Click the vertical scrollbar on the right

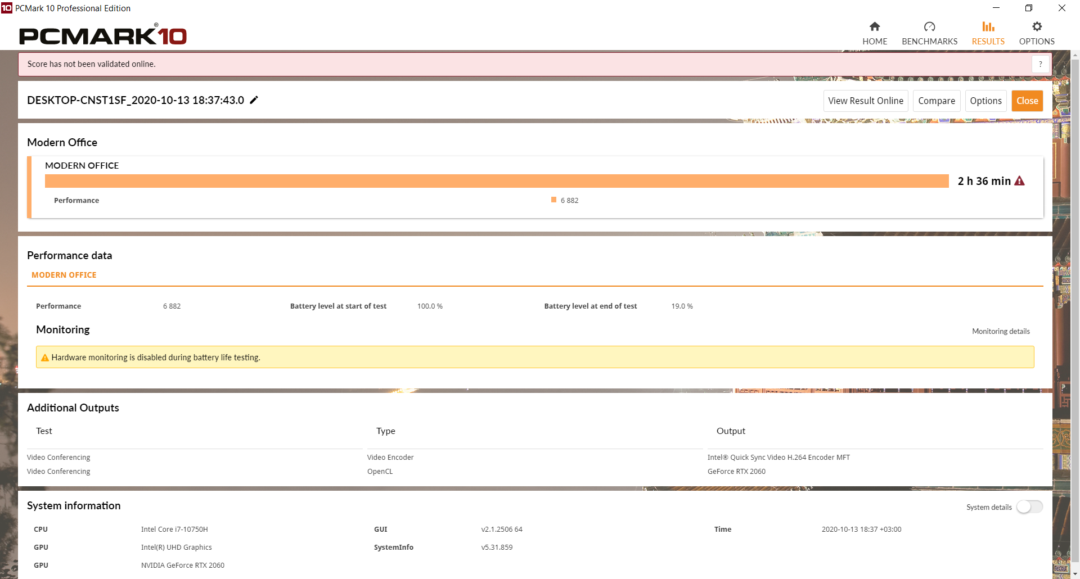click(1075, 309)
